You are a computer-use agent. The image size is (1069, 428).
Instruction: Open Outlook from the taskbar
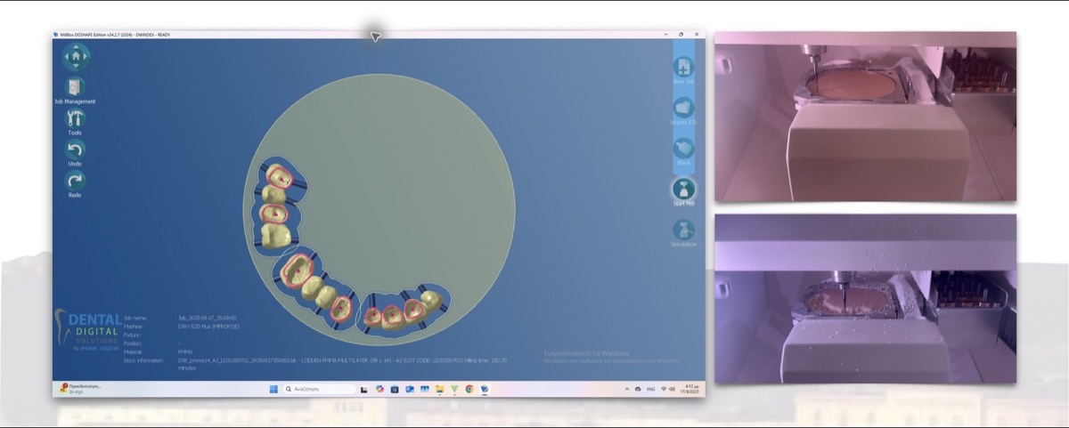tap(409, 389)
